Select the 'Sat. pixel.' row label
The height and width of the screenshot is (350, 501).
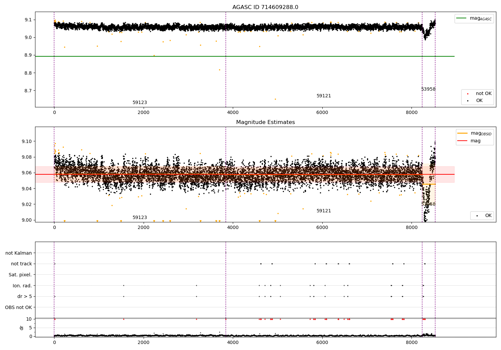(x=20, y=275)
